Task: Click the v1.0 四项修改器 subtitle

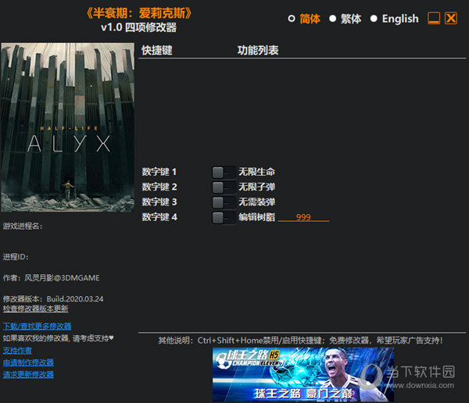Action: tap(139, 27)
